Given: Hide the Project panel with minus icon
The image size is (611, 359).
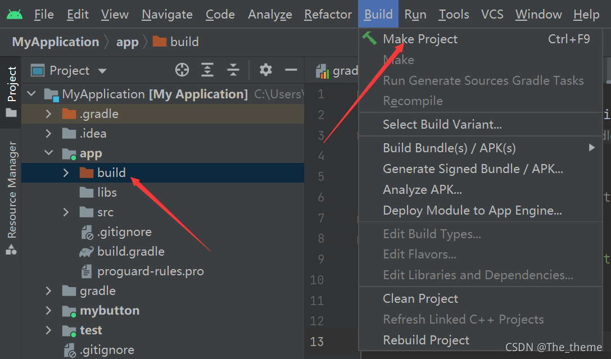Looking at the screenshot, I should click(291, 70).
